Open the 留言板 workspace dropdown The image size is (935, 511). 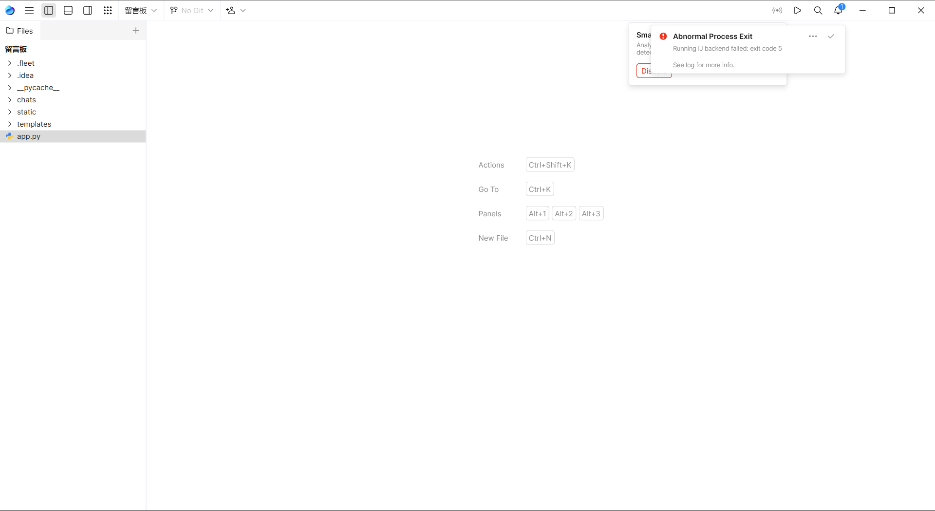pos(141,10)
